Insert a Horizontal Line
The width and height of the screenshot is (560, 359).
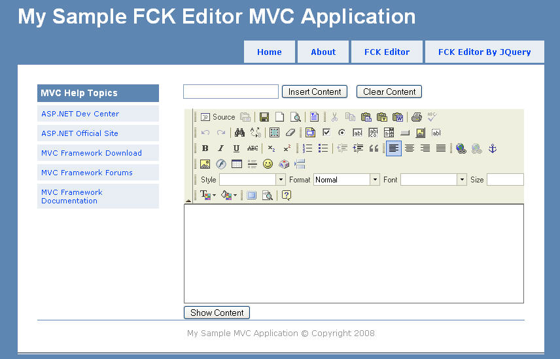pos(252,164)
